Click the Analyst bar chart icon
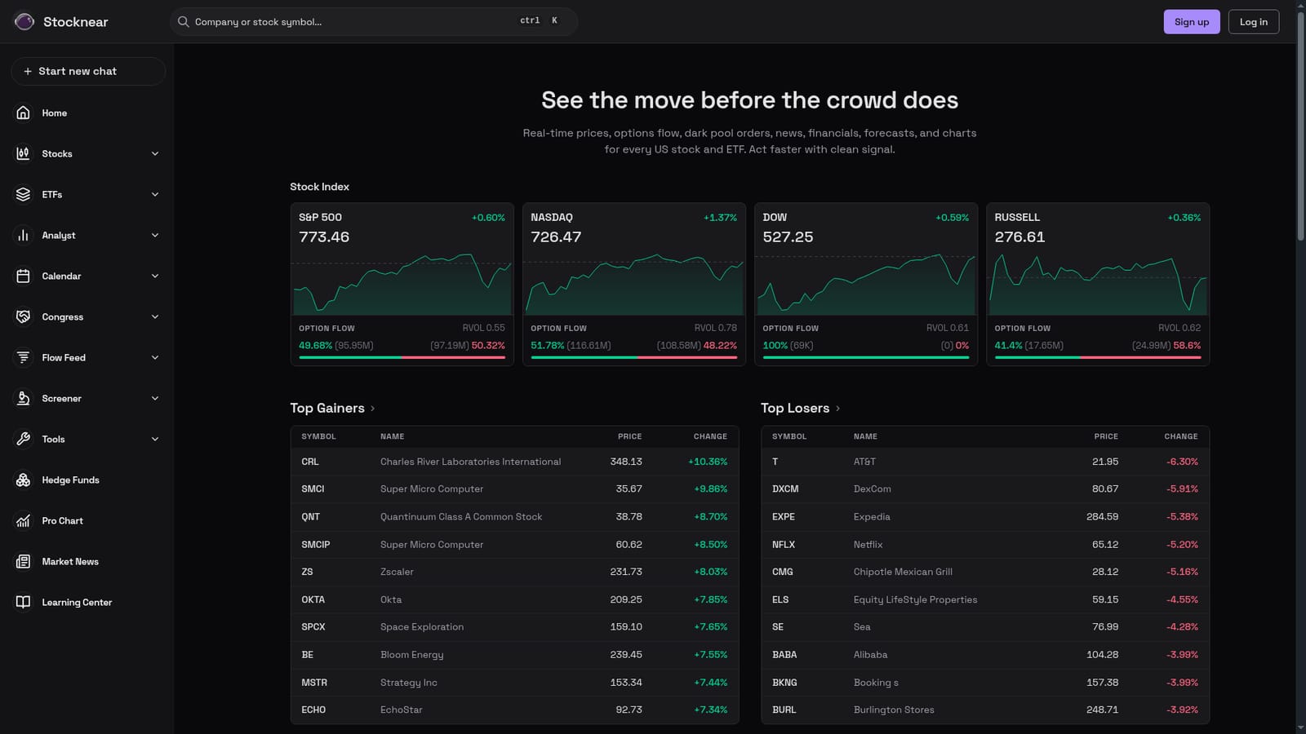Viewport: 1306px width, 734px height. (x=23, y=235)
